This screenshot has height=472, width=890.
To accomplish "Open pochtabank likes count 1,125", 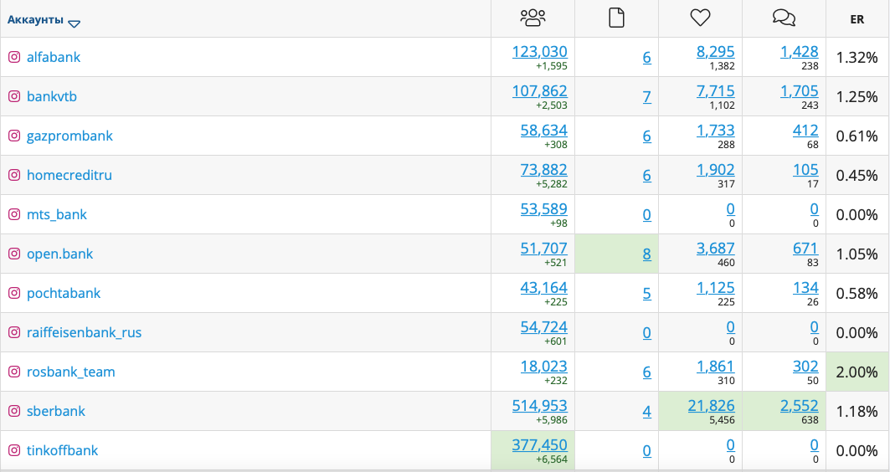I will pos(716,288).
